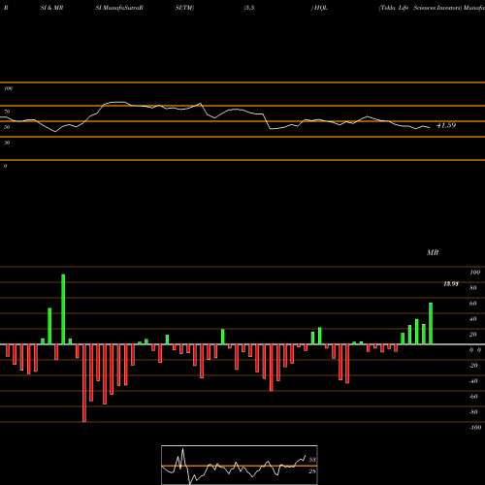Select the SI MunafaSutraR header text
The width and height of the screenshot is (485, 485).
tap(119, 8)
